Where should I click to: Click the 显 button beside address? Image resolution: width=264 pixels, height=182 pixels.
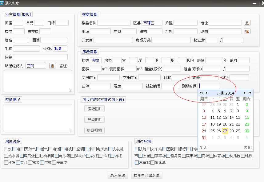click(247, 23)
